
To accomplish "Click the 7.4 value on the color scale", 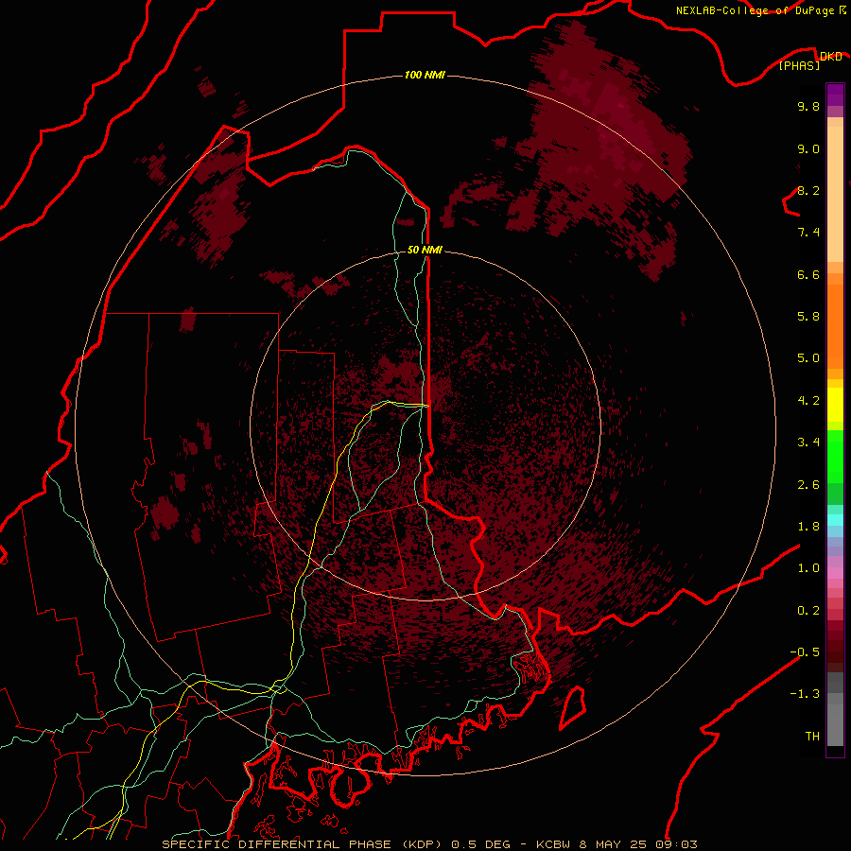I will [x=808, y=233].
